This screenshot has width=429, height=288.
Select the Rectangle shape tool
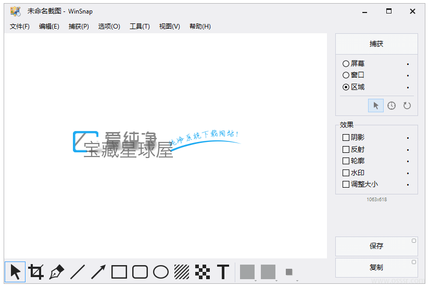(x=119, y=272)
